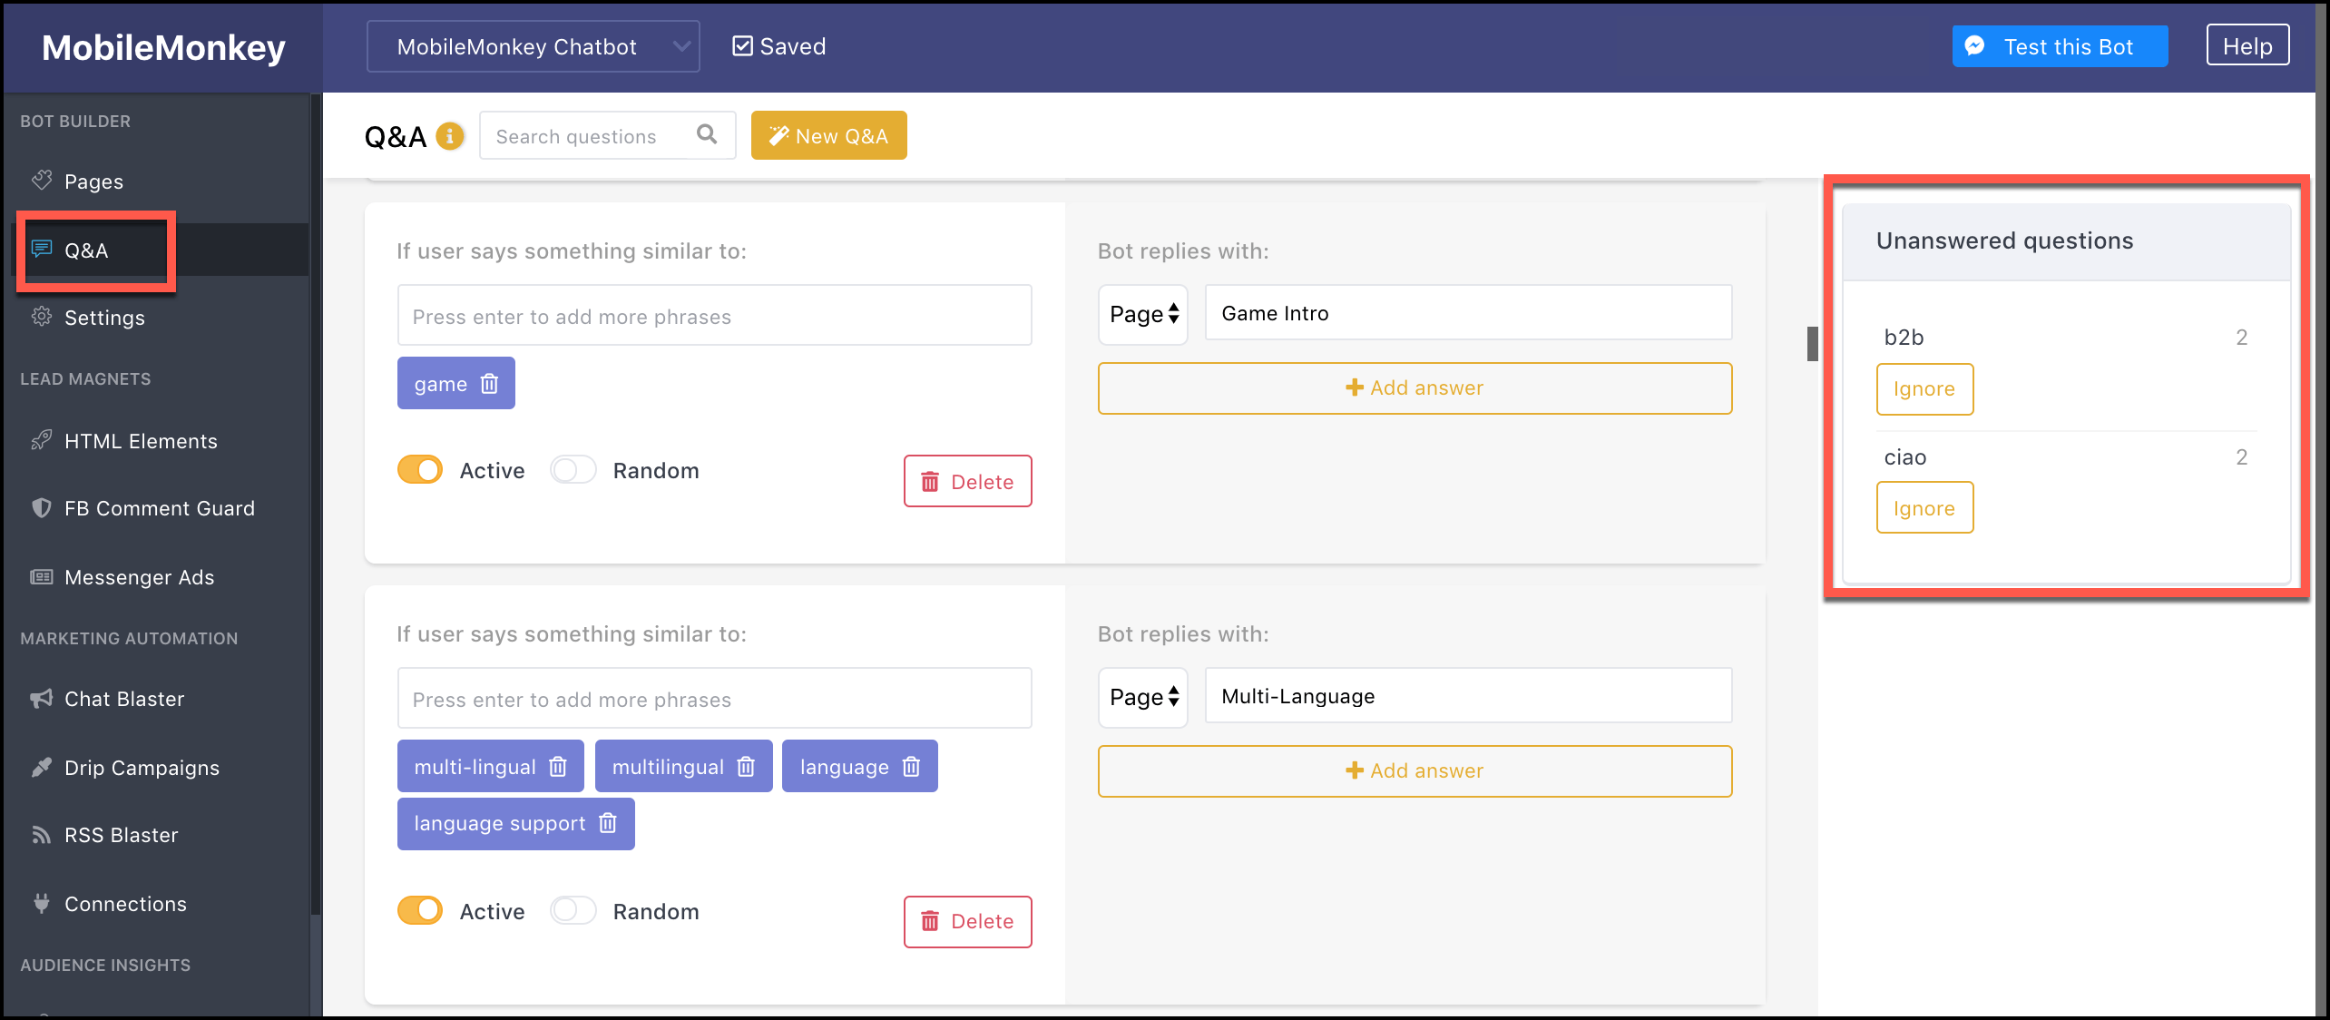Viewport: 2330px width, 1020px height.
Task: Disable Active toggle for game Q&A
Action: point(420,470)
